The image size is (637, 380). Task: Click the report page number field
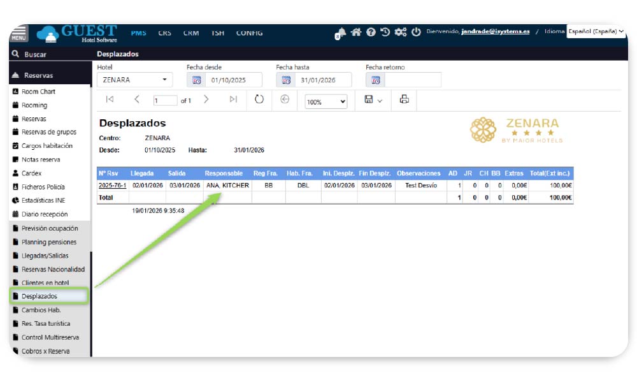(x=165, y=101)
